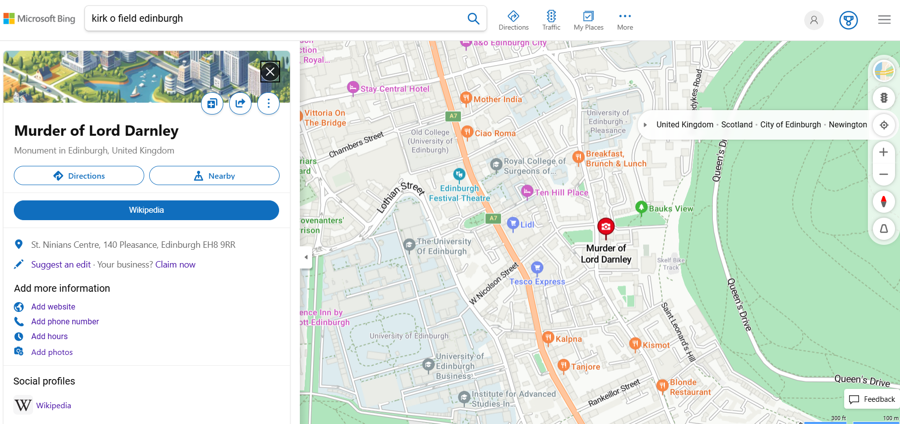
Task: Toggle map tilt view button
Action: (884, 229)
